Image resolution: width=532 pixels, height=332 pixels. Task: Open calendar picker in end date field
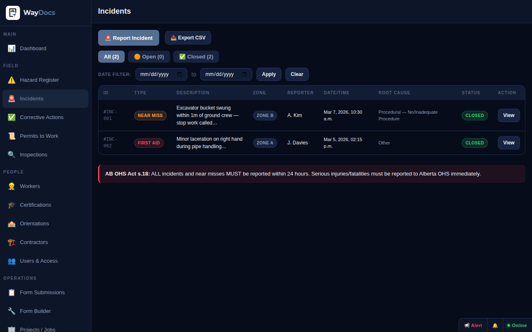coord(244,74)
